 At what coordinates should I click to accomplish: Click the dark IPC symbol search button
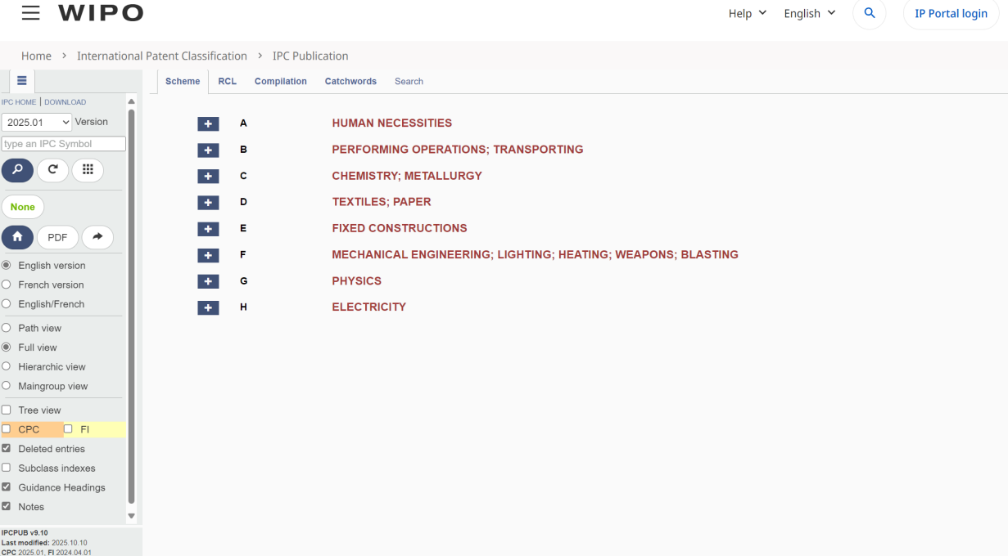[x=17, y=170]
